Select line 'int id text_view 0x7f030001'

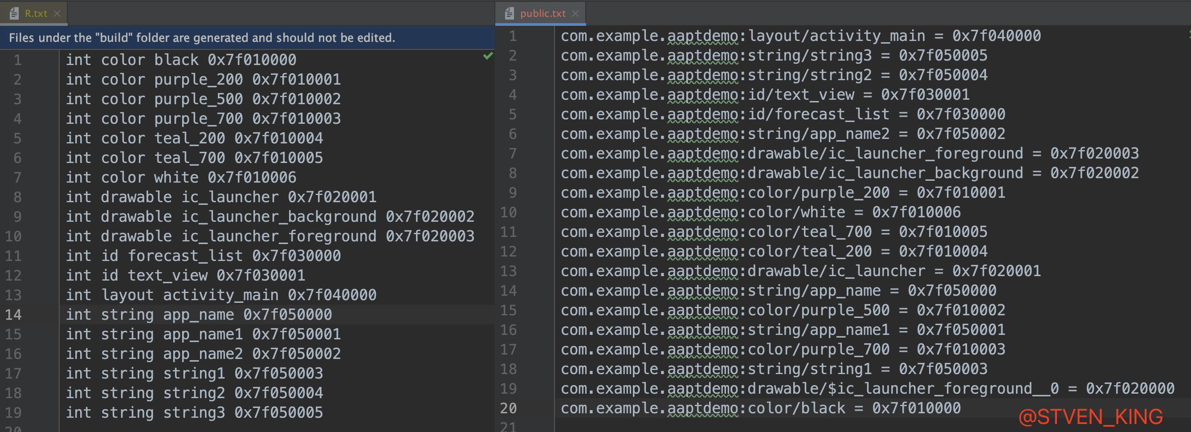coord(185,275)
